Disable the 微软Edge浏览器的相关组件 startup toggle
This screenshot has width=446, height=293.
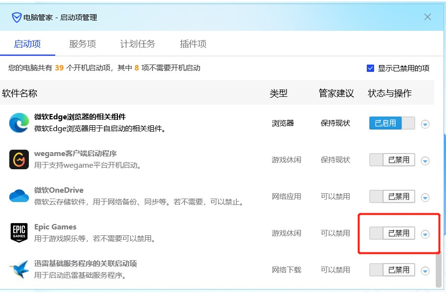392,123
